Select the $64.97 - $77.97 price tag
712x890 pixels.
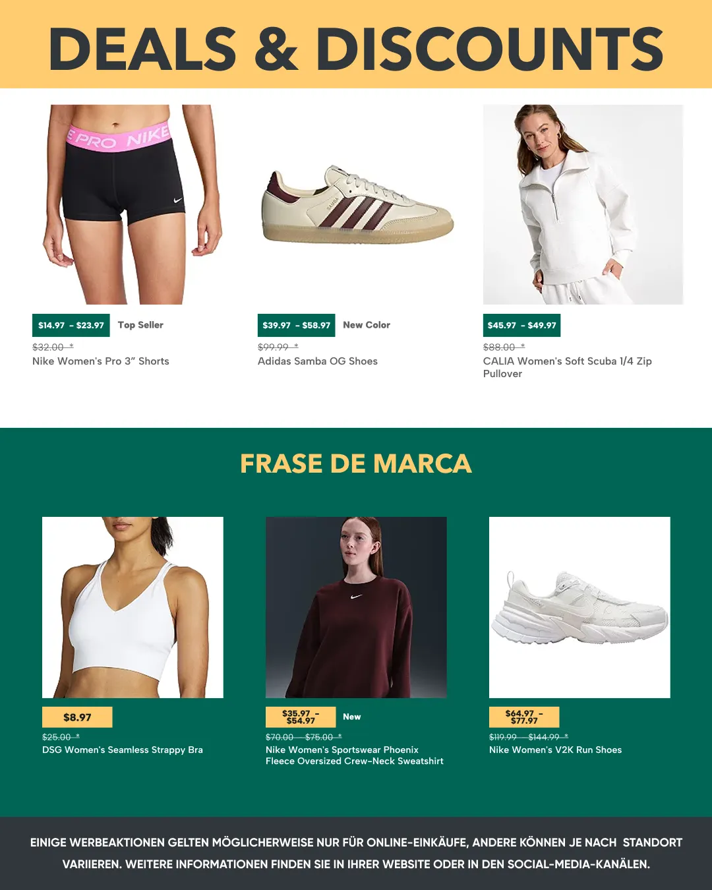tap(524, 717)
